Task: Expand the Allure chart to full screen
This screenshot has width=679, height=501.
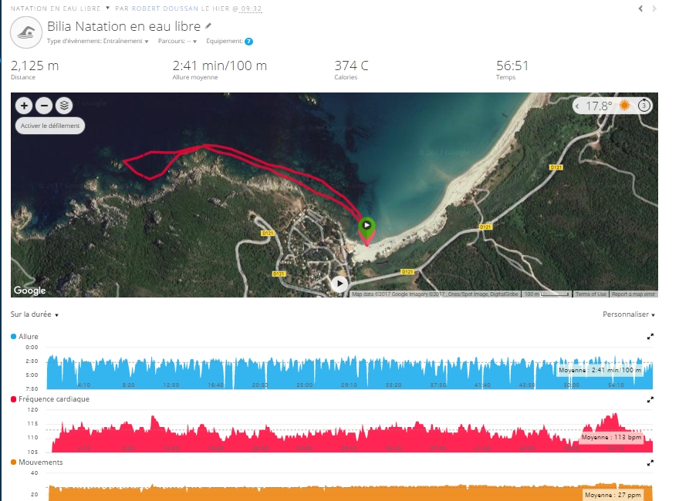Action: (650, 337)
